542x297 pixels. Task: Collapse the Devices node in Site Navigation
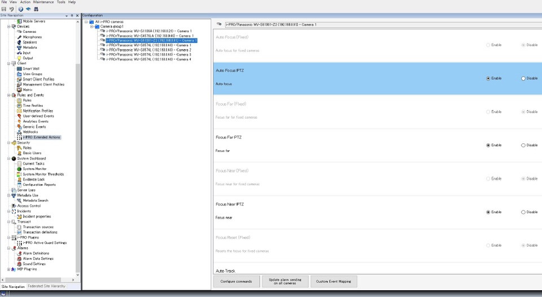(x=8, y=27)
